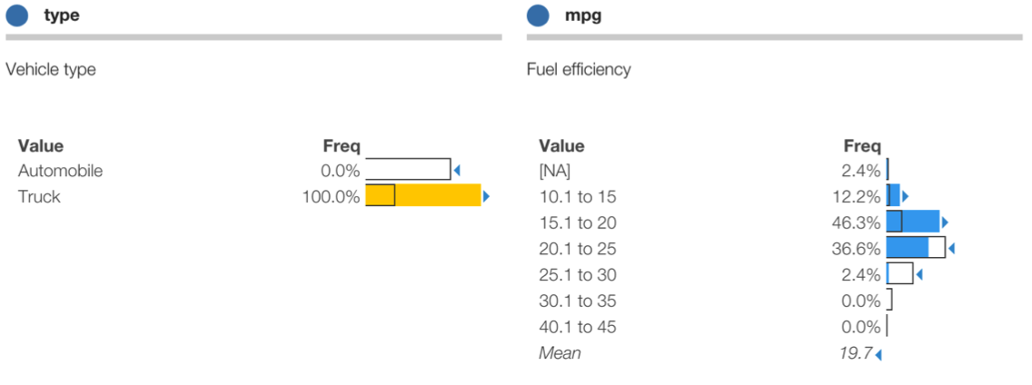Click the blue circle beside type heading
Viewport: 1032px width, 385px height.
click(17, 15)
